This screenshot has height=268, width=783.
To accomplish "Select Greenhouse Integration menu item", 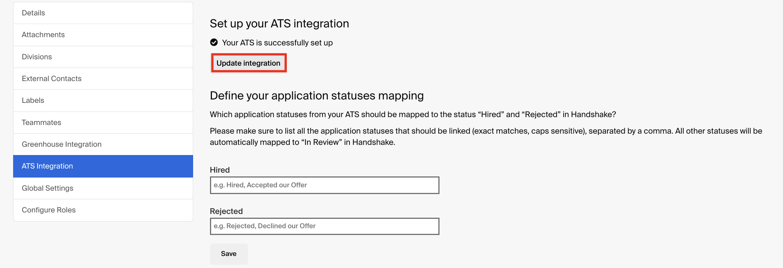I will click(x=103, y=144).
